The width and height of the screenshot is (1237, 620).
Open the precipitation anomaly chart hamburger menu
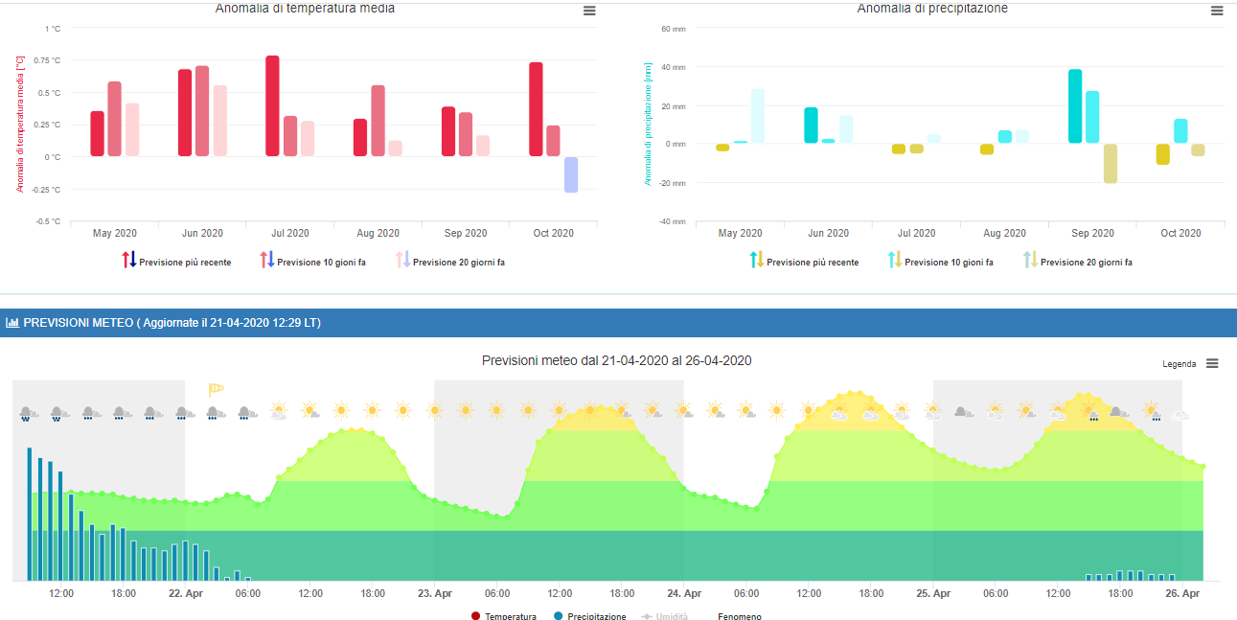[1217, 11]
